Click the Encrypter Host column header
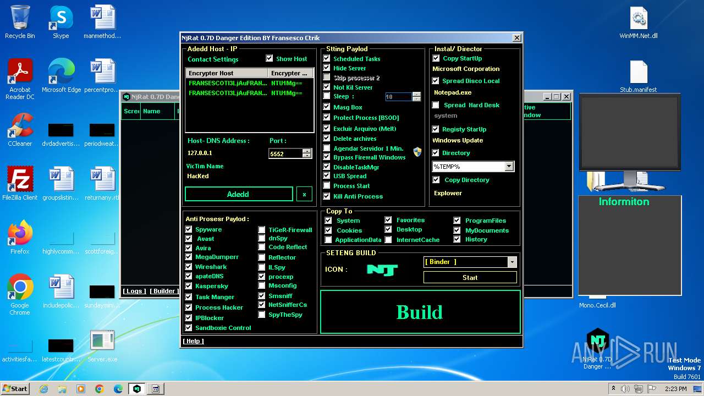 tap(227, 73)
